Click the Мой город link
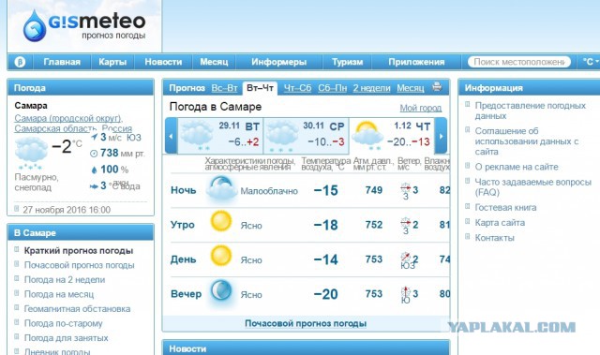600x355 pixels. [x=421, y=108]
